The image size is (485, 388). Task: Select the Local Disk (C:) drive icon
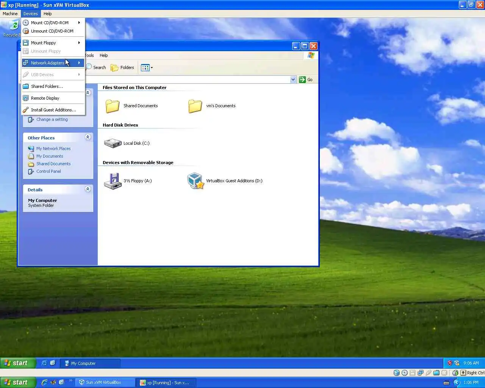click(x=113, y=143)
